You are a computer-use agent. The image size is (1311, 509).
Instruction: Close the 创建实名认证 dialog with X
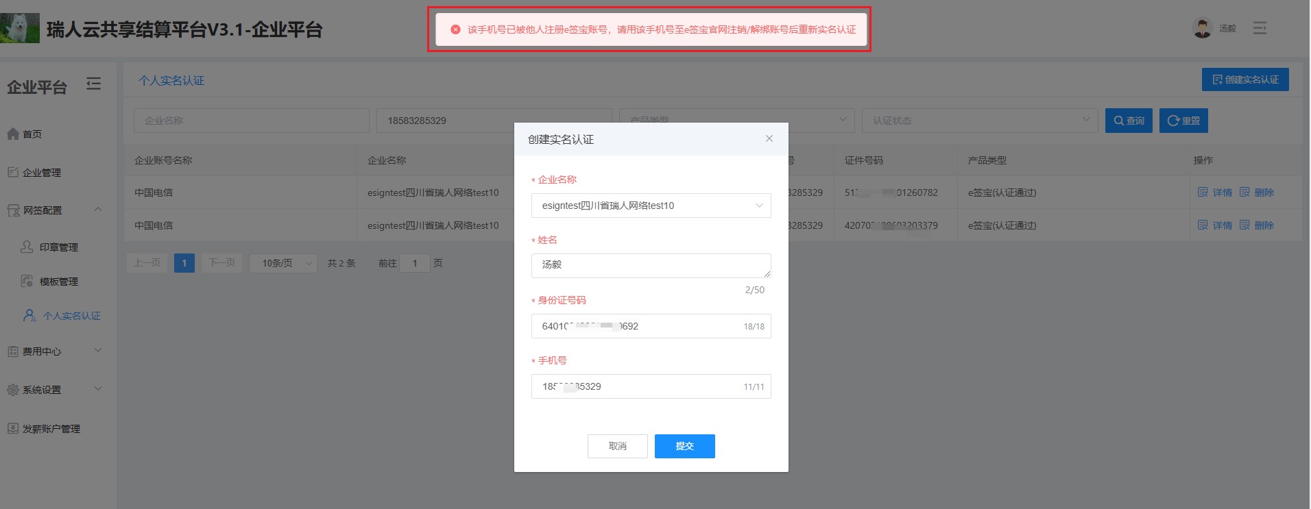(769, 138)
